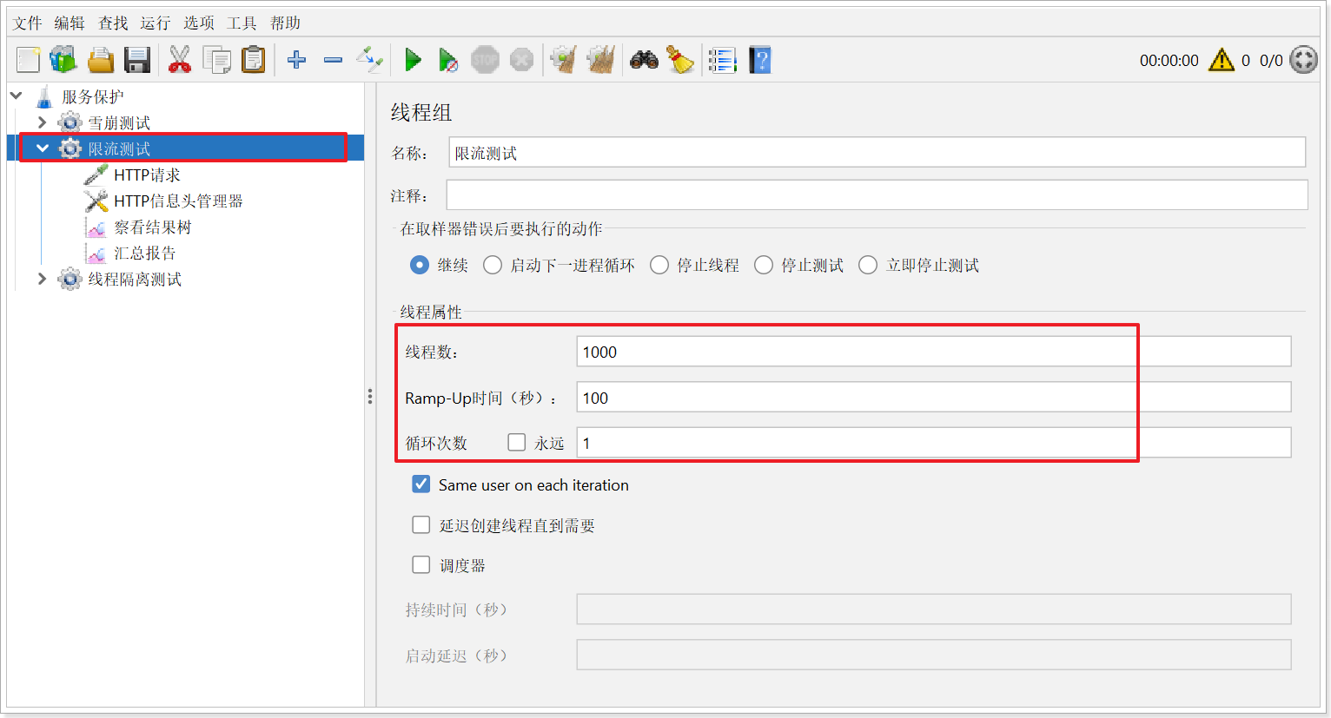This screenshot has height=718, width=1331.
Task: Click the gray Stop icon
Action: point(485,60)
